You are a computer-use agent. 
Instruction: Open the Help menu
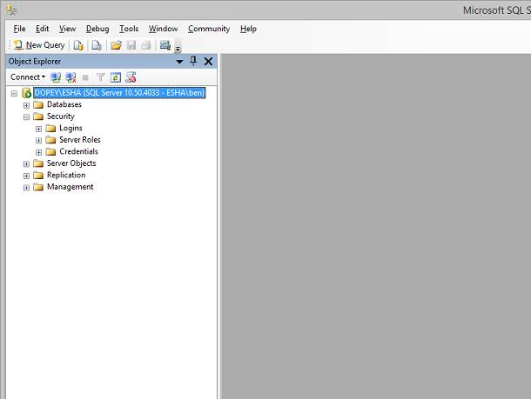pyautogui.click(x=248, y=29)
